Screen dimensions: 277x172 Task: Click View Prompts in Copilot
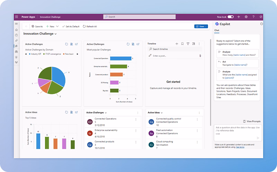pos(252,122)
